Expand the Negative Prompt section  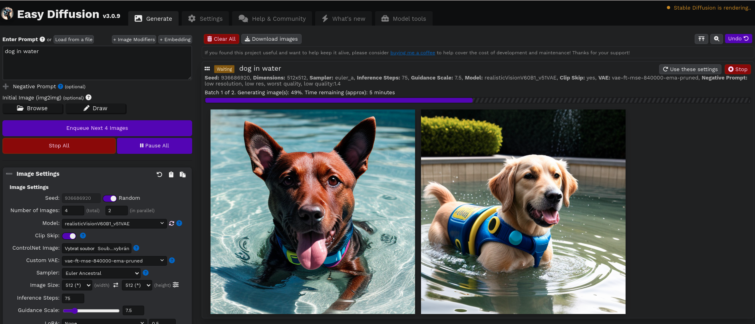6,87
